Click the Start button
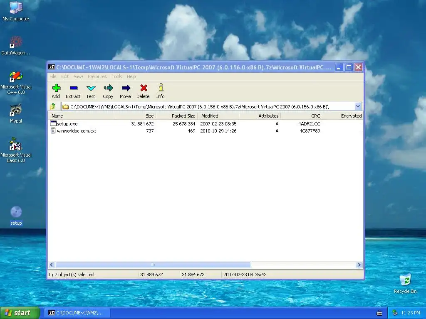 (x=20, y=313)
